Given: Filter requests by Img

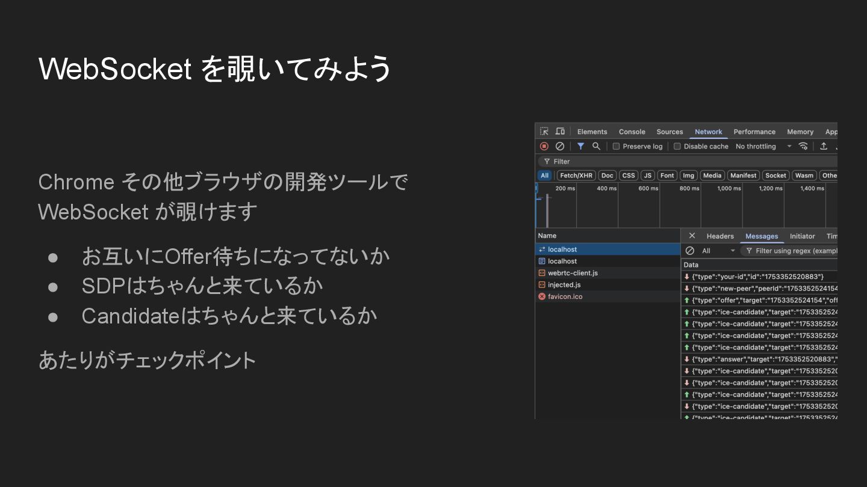Looking at the screenshot, I should coord(688,176).
